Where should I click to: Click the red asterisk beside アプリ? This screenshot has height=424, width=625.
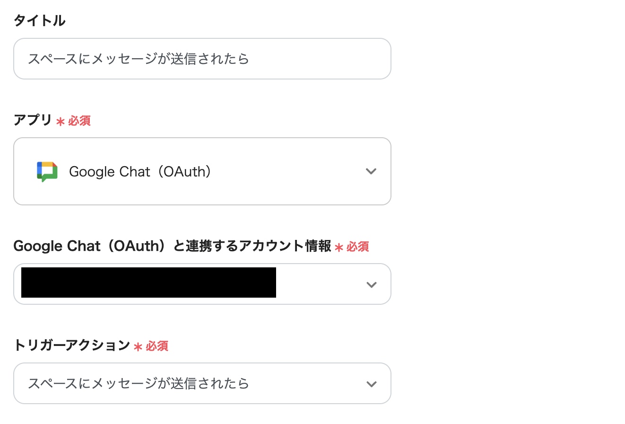click(x=60, y=122)
